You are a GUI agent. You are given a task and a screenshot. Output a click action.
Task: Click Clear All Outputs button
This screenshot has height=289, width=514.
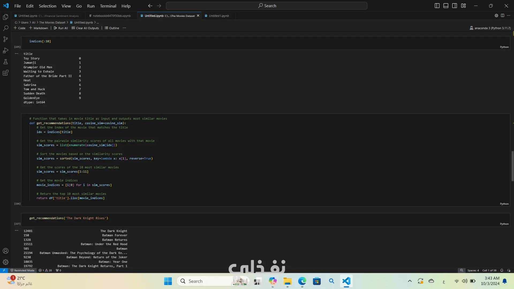[x=85, y=28]
